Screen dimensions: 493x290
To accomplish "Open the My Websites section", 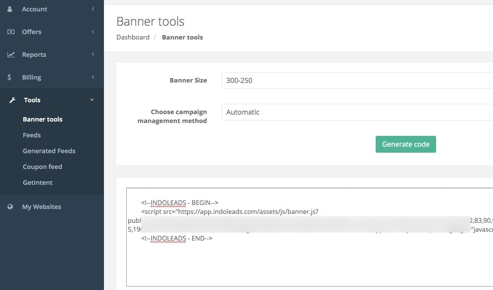I will click(42, 207).
